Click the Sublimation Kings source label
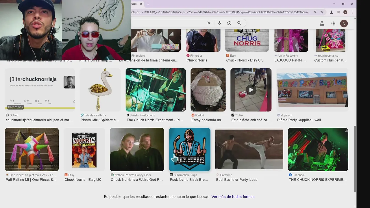This screenshot has height=208, width=370. pos(183,175)
